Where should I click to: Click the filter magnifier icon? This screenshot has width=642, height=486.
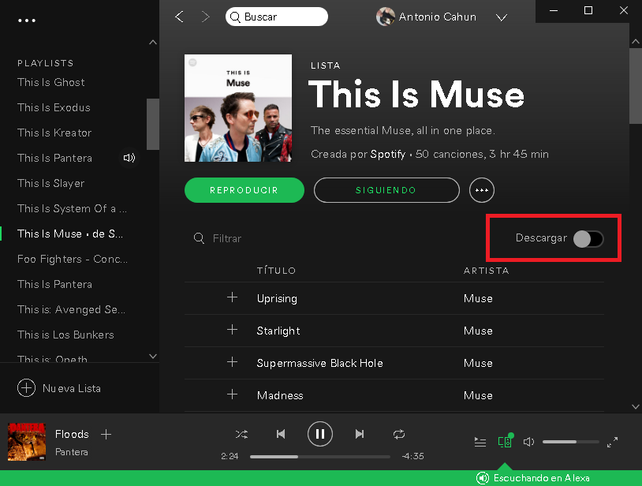tap(199, 238)
